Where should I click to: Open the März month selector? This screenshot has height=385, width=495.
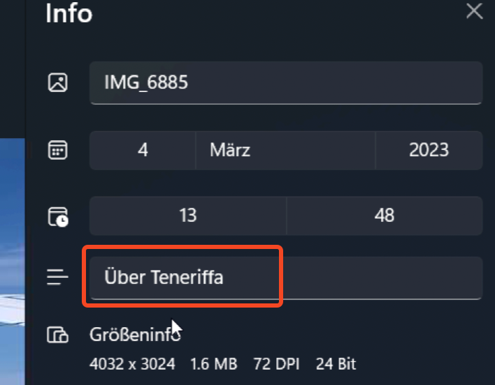285,150
